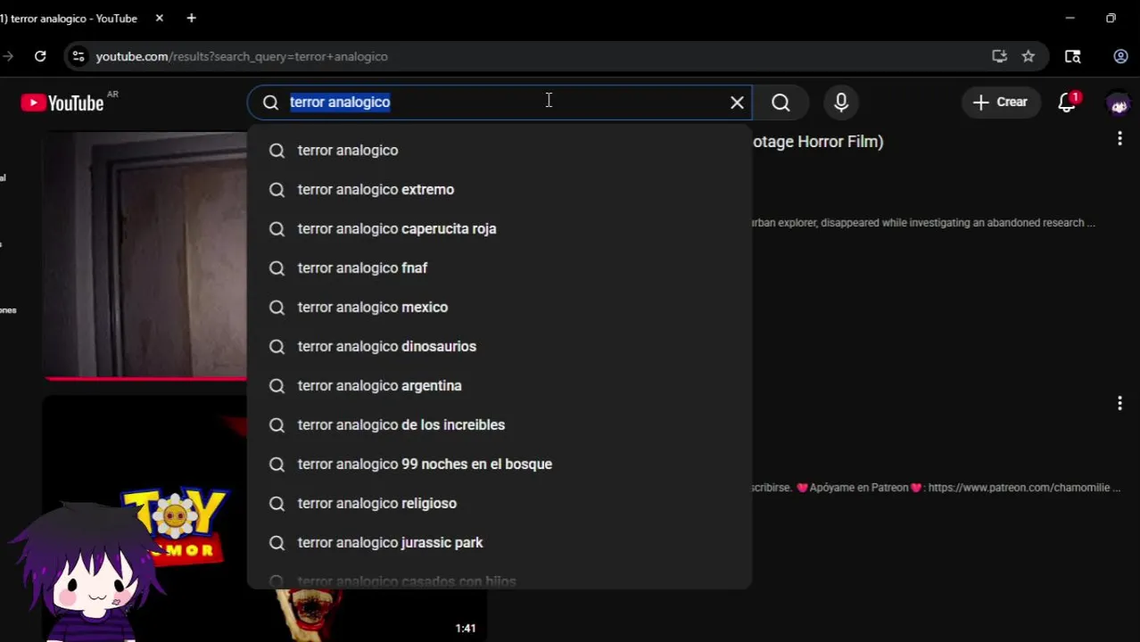Image resolution: width=1140 pixels, height=642 pixels.
Task: Open the YouTube account avatar menu
Action: (x=1119, y=103)
